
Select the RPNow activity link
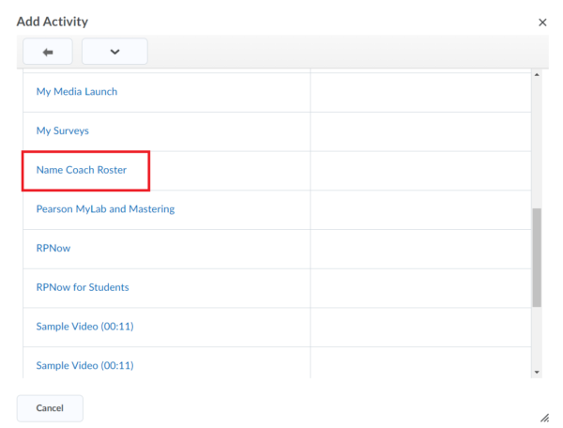click(x=53, y=249)
